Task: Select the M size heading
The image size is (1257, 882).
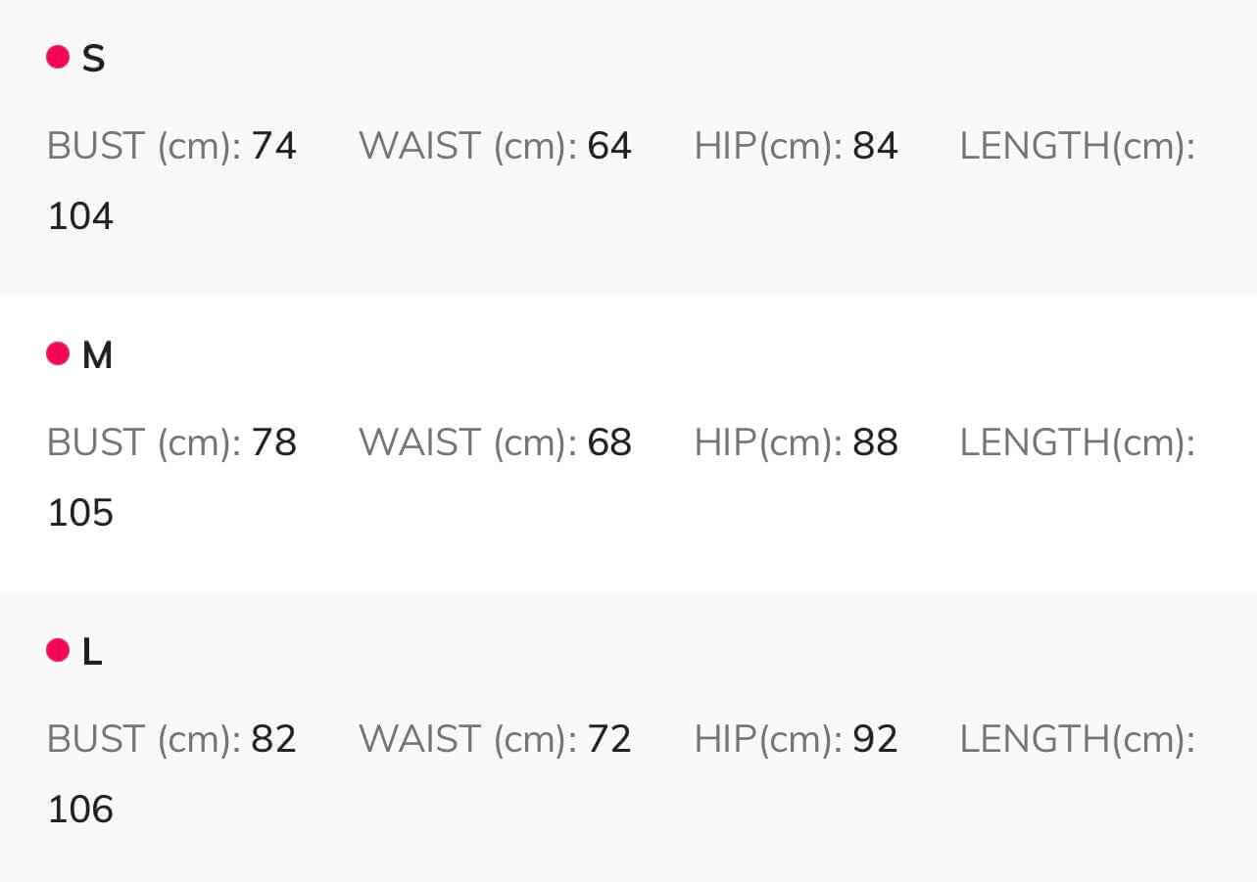Action: (x=97, y=356)
